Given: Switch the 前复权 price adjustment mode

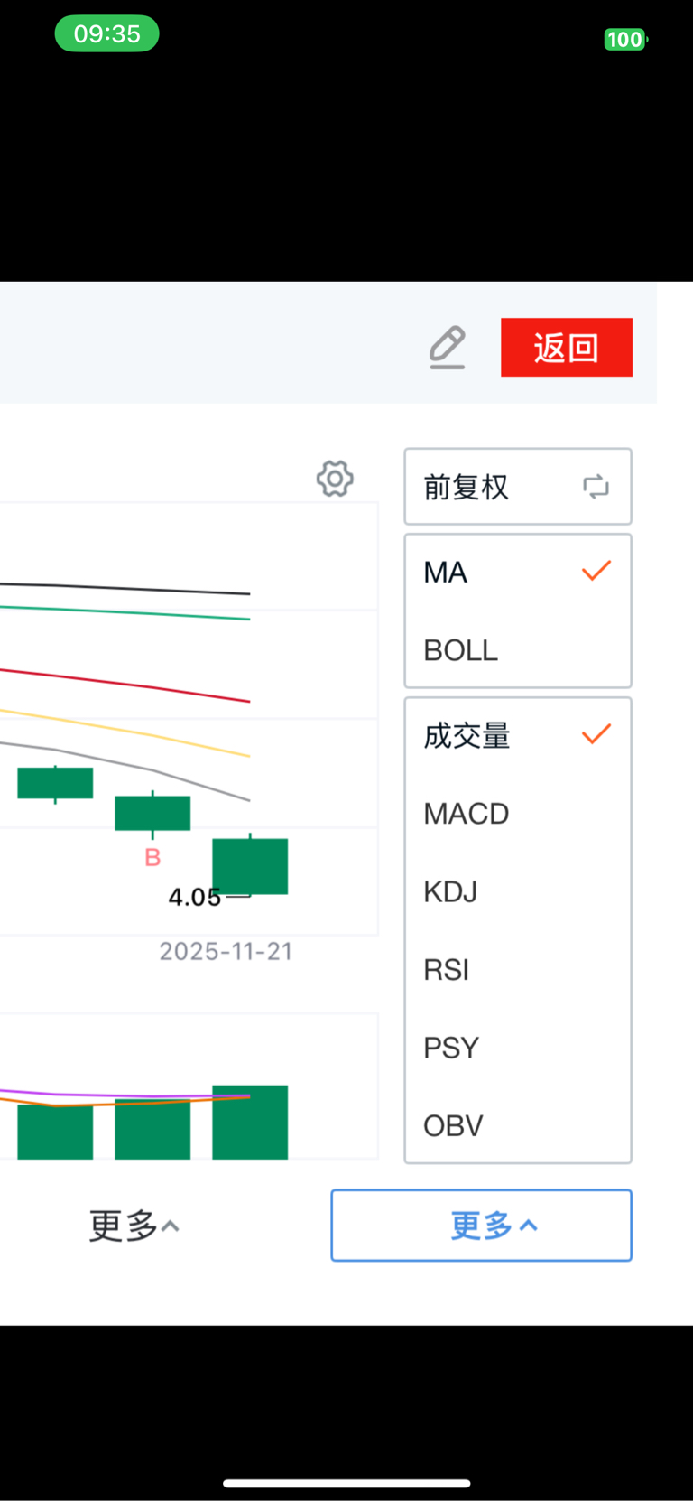Looking at the screenshot, I should click(467, 488).
